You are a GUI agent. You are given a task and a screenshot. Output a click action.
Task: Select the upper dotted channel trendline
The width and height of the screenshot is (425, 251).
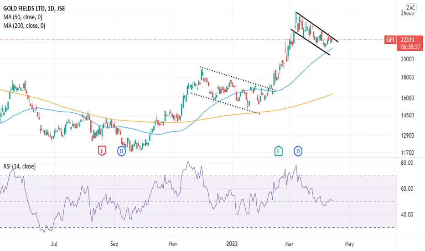coord(238,78)
